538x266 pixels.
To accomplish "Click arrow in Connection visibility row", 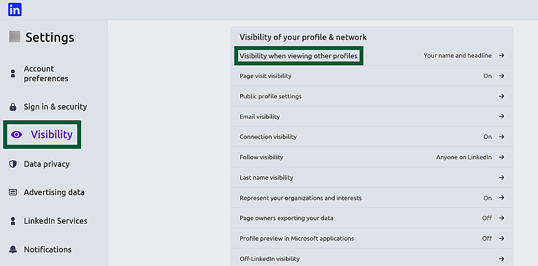I will [x=501, y=136].
